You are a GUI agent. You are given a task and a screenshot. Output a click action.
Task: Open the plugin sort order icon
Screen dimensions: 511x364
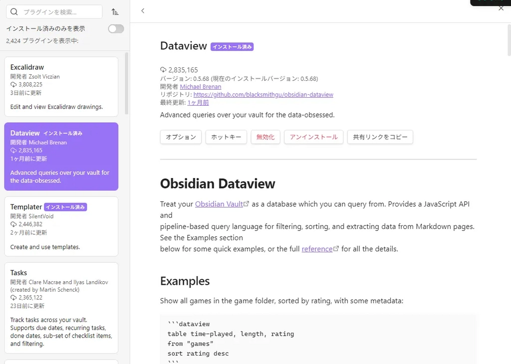tap(115, 12)
